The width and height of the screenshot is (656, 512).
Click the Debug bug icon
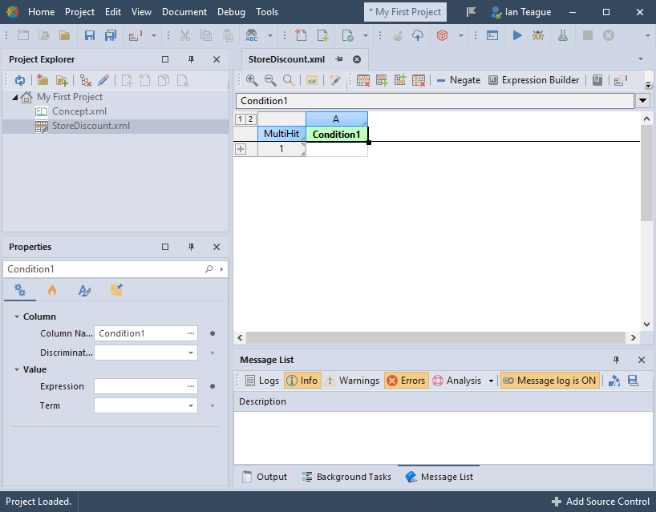(x=538, y=35)
